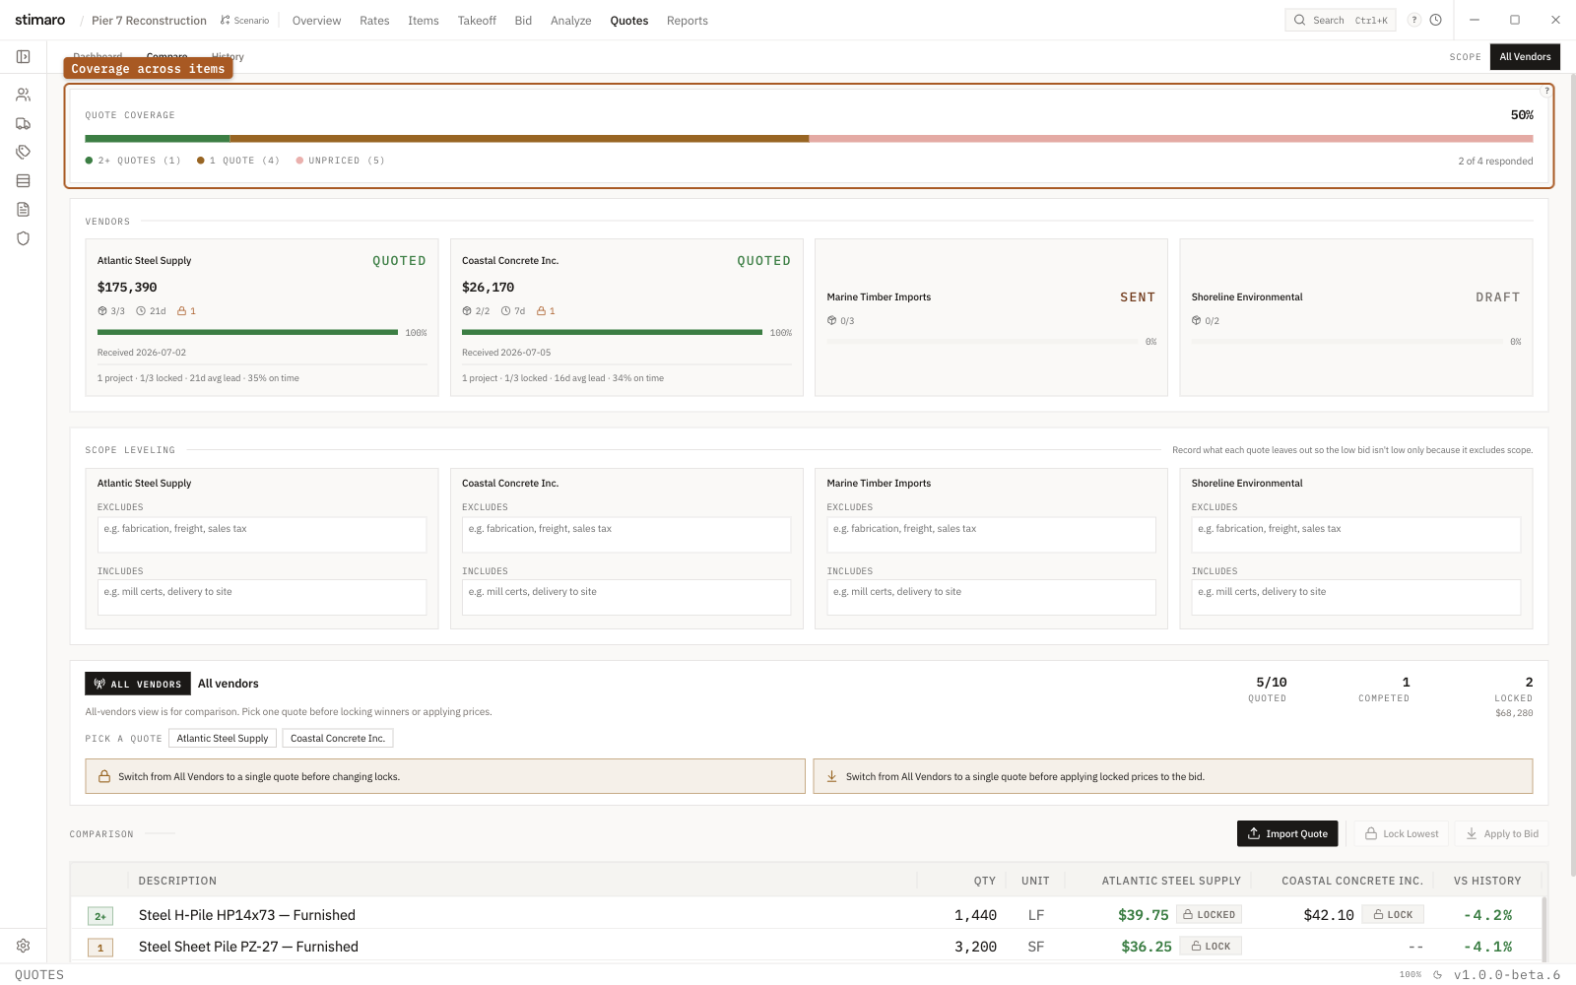1576x985 pixels.
Task: Click Atlantic Steel Supply 21d lead clock icon
Action: tap(141, 310)
